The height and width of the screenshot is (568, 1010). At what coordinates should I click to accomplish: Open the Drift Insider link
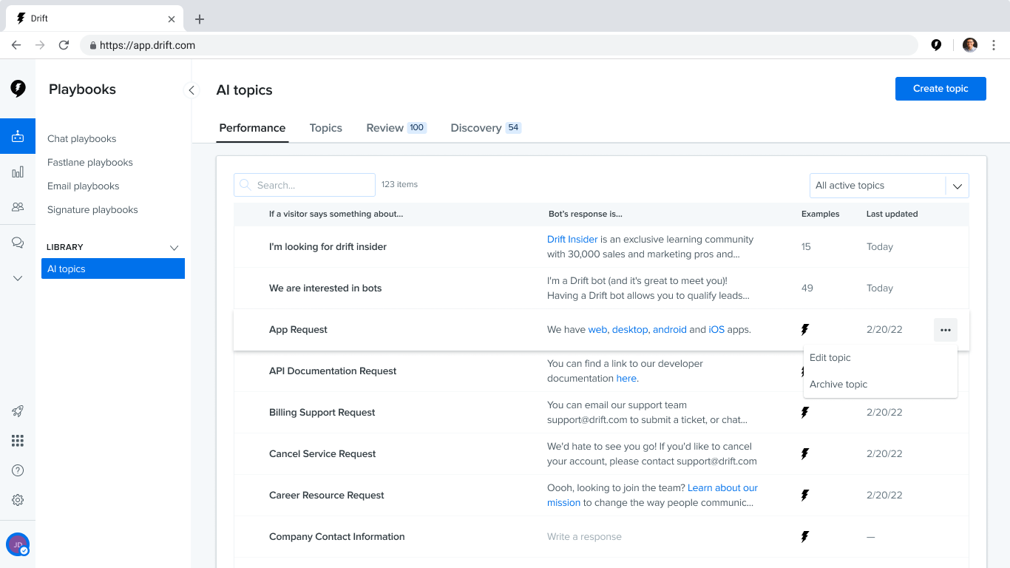pos(572,240)
